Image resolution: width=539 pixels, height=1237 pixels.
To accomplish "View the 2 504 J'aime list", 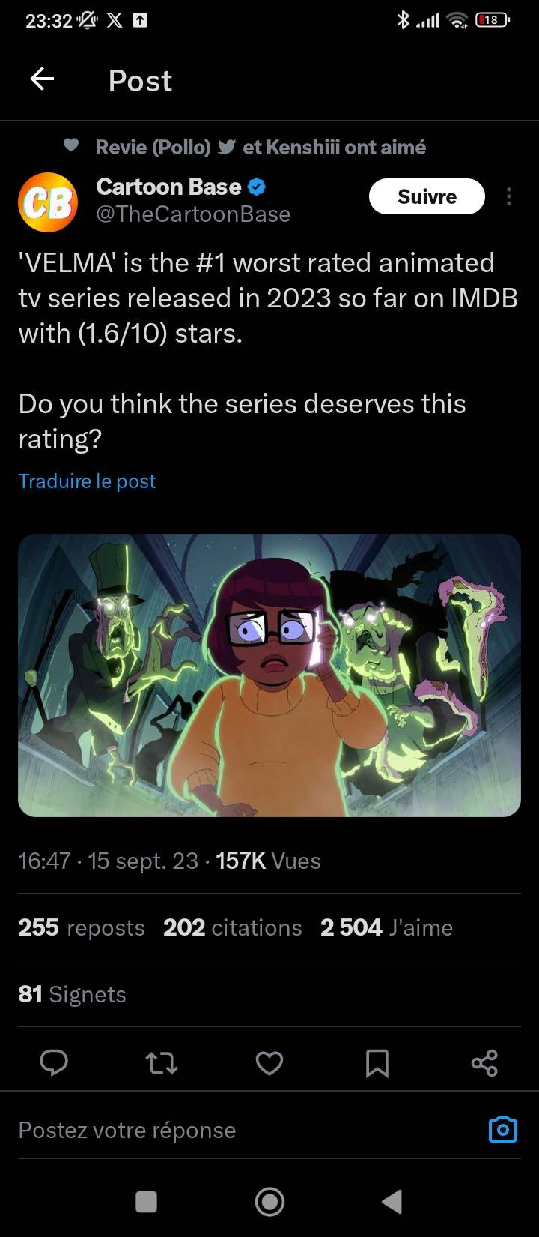I will click(x=386, y=927).
